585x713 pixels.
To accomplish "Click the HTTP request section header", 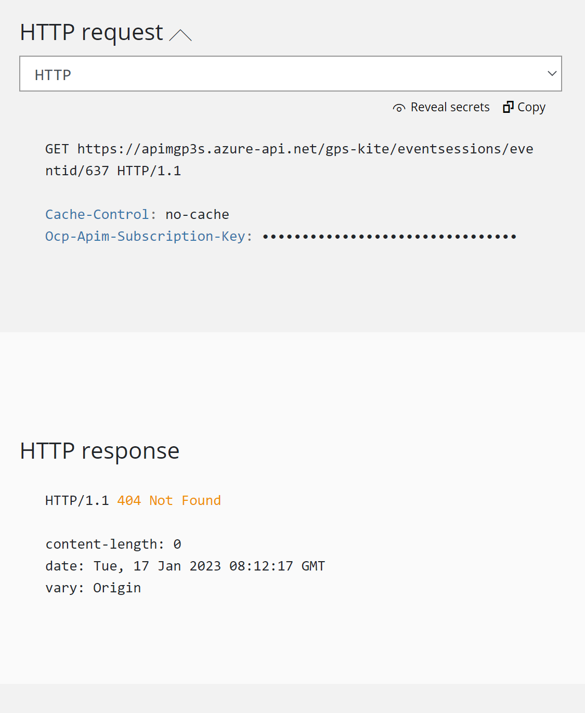I will click(x=90, y=32).
